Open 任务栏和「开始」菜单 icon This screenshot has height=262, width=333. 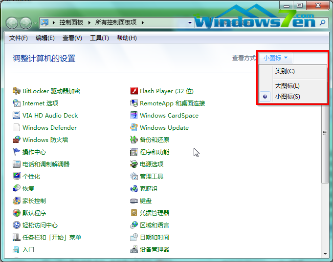click(16, 237)
